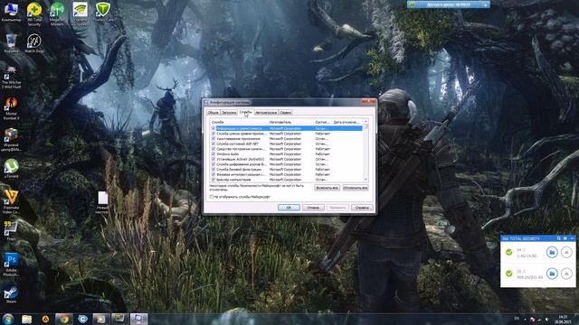Click the Отмена button
Viewport: 579px width, 325px height.
pos(313,208)
